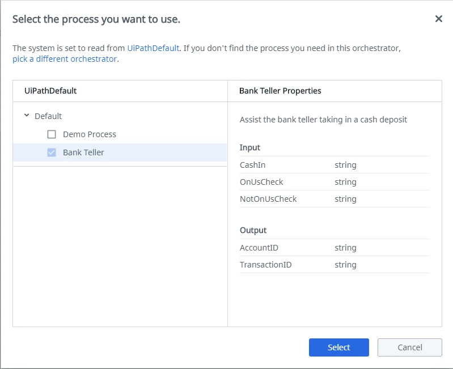
Task: Click the string type beside NotOnUsCheck
Action: click(345, 199)
